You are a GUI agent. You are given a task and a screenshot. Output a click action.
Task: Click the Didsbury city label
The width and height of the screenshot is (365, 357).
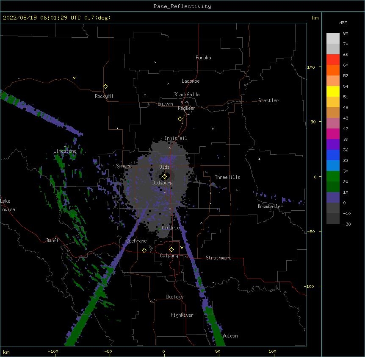[x=163, y=183]
